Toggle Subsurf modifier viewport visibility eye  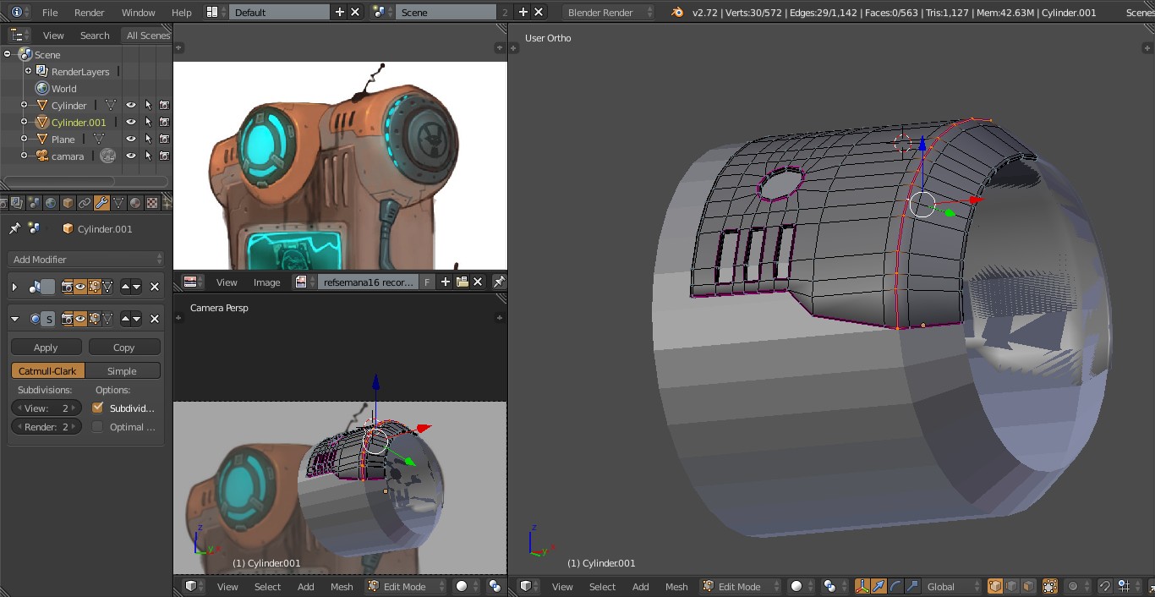80,319
